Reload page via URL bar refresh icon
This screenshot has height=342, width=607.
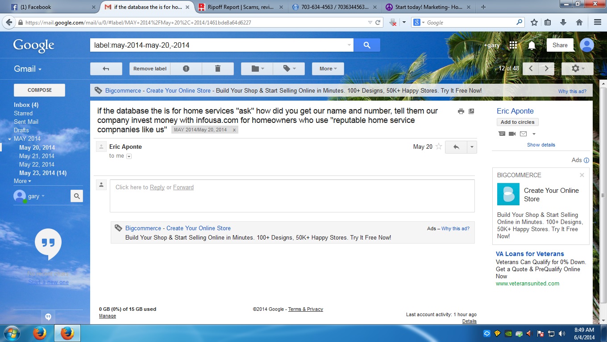click(378, 22)
